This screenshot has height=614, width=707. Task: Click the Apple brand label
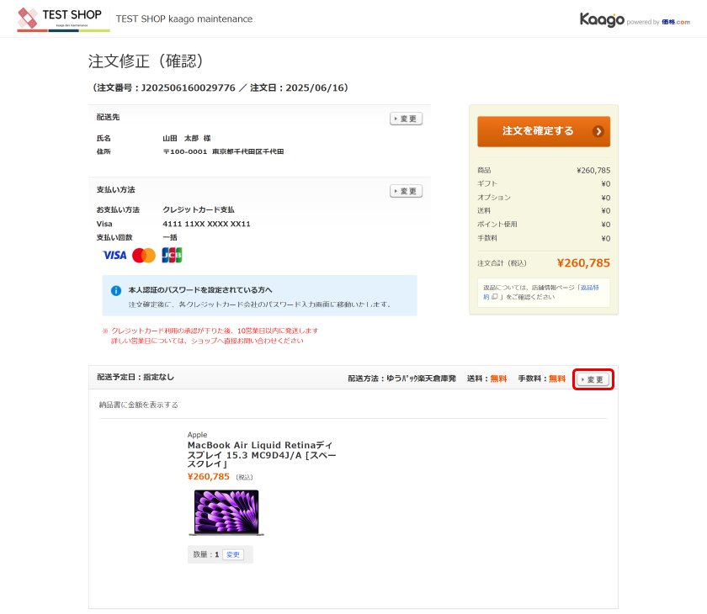198,435
